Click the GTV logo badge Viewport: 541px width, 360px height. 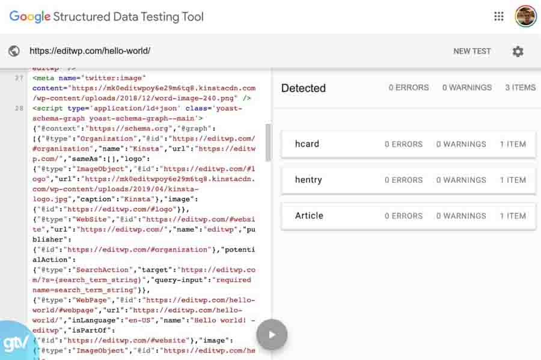[x=14, y=343]
